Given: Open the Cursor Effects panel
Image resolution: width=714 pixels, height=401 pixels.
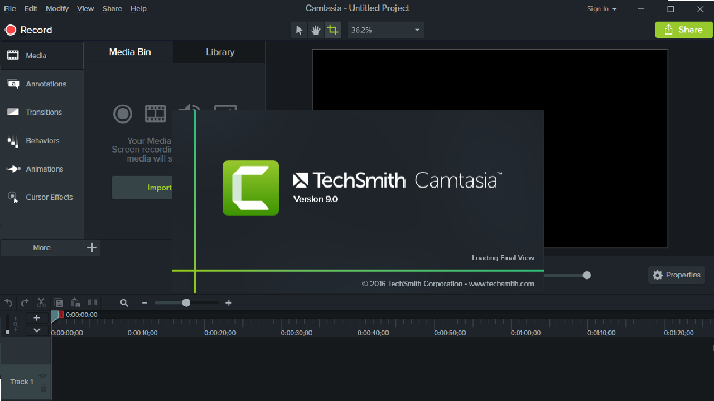Looking at the screenshot, I should click(42, 197).
